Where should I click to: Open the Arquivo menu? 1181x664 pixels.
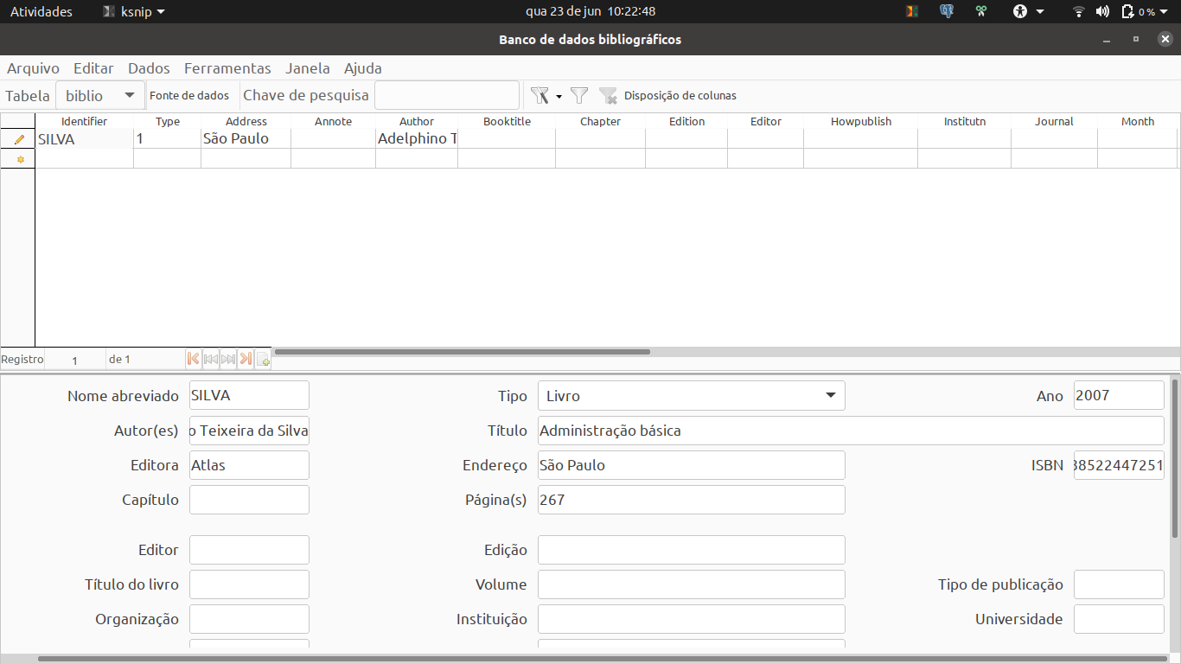[x=33, y=68]
